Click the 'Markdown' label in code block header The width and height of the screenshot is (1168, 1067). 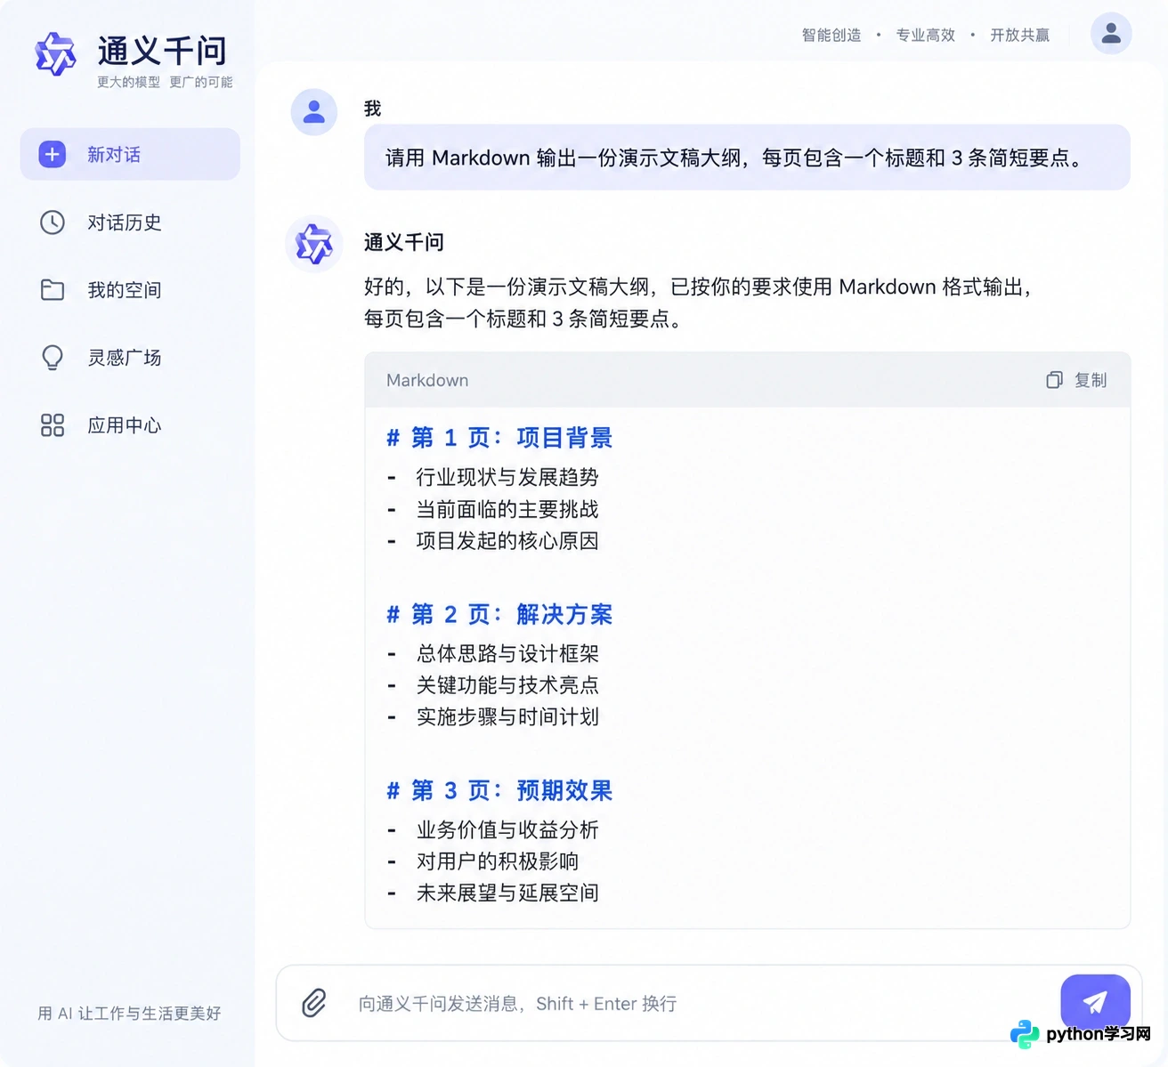coord(427,380)
